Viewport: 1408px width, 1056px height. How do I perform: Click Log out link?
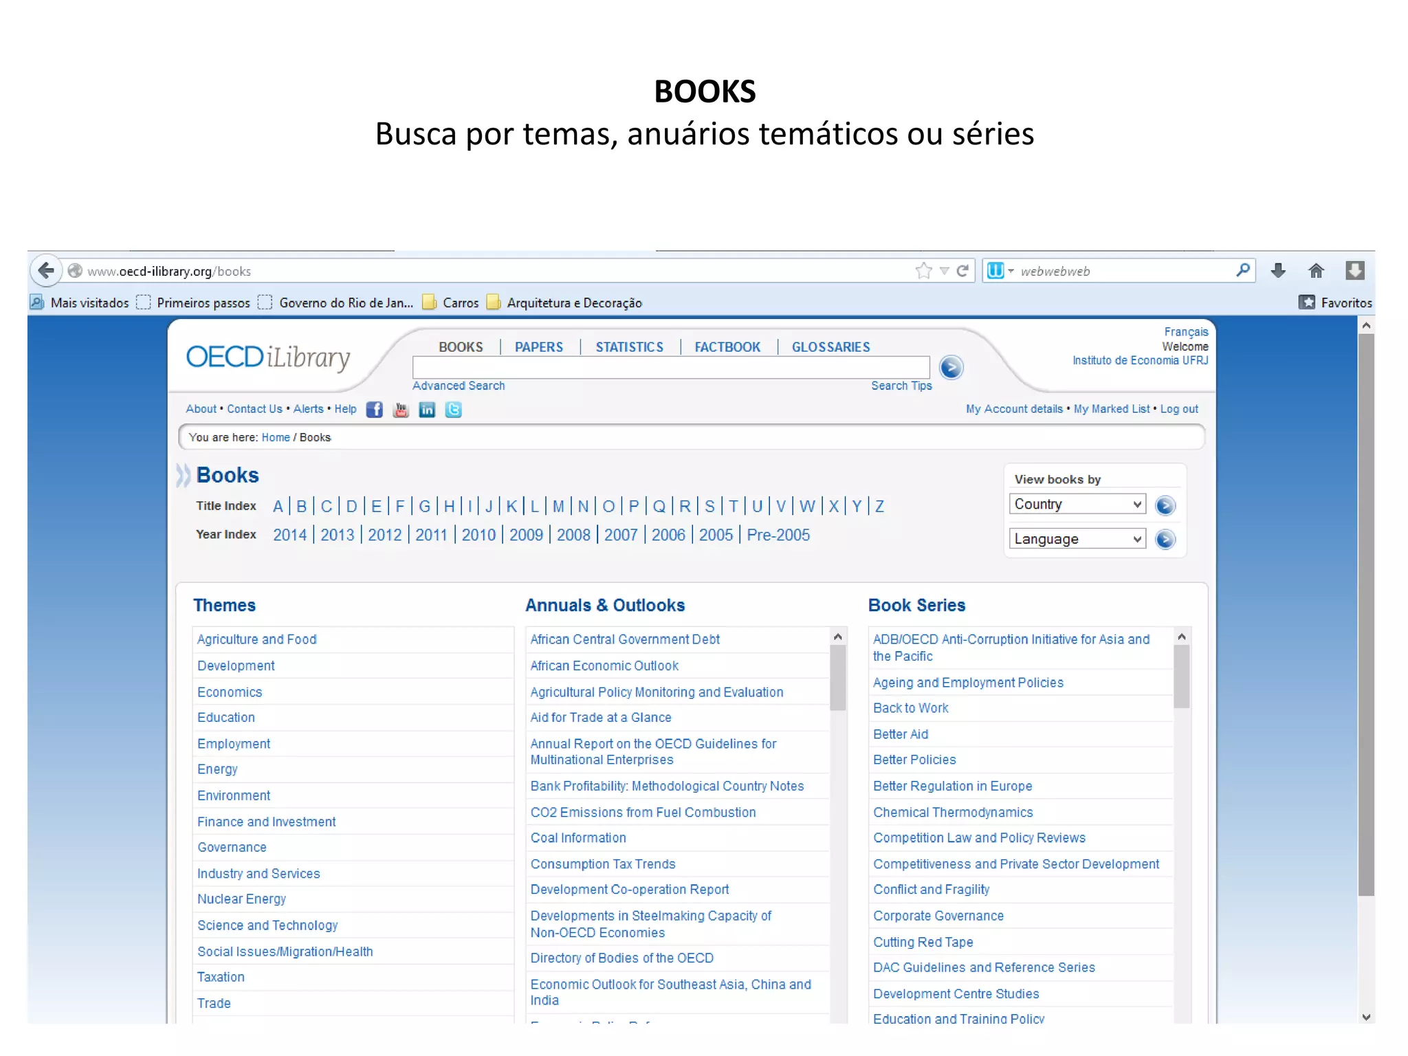point(1179,409)
